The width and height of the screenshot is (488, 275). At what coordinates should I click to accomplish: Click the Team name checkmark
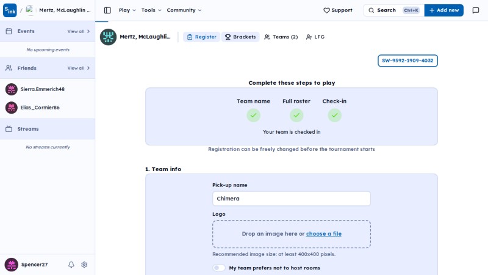pos(253,116)
